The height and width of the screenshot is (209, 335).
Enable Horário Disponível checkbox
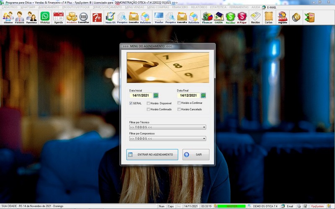click(148, 103)
